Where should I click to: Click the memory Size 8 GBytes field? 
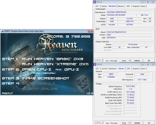pos(111,77)
